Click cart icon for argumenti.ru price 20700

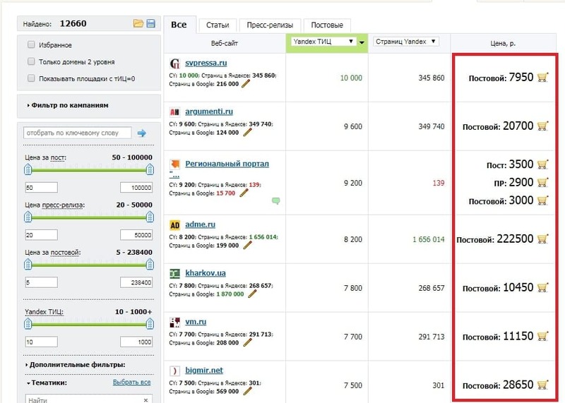(542, 126)
